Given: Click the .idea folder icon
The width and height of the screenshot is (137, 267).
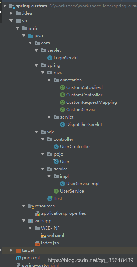Looking at the screenshot, I should tap(18, 13).
